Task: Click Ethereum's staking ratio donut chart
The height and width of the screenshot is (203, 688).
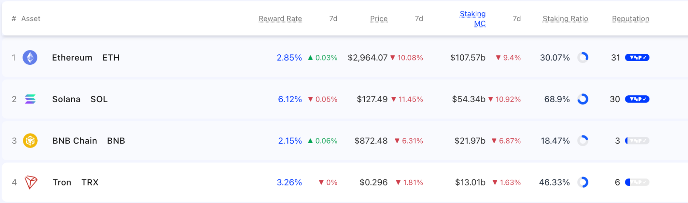Action: [x=583, y=57]
